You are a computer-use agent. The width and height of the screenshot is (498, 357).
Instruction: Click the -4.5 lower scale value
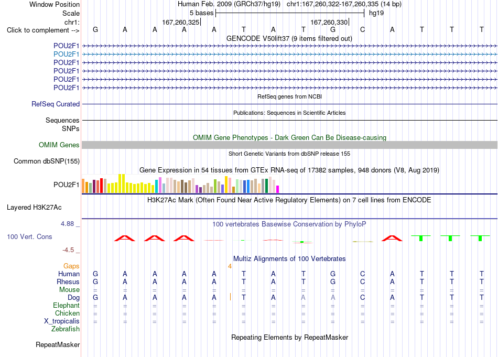tap(68, 250)
